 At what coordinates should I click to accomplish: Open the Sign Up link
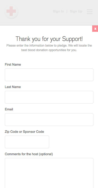(x=76, y=11)
